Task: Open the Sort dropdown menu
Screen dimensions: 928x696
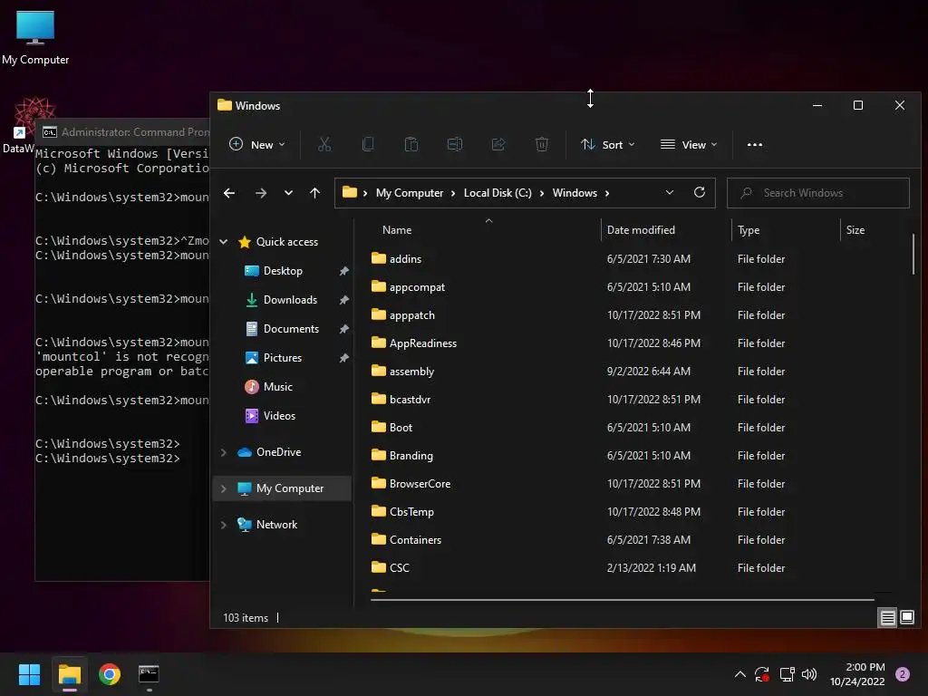Action: pos(608,144)
